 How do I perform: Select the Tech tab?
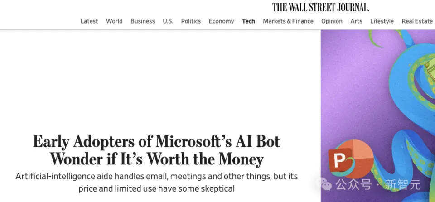pyautogui.click(x=248, y=21)
